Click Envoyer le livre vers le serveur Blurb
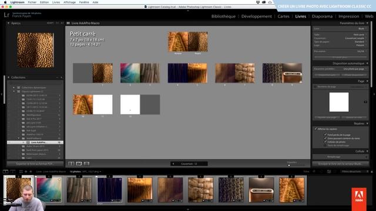The width and height of the screenshot is (376, 211). coord(340,164)
